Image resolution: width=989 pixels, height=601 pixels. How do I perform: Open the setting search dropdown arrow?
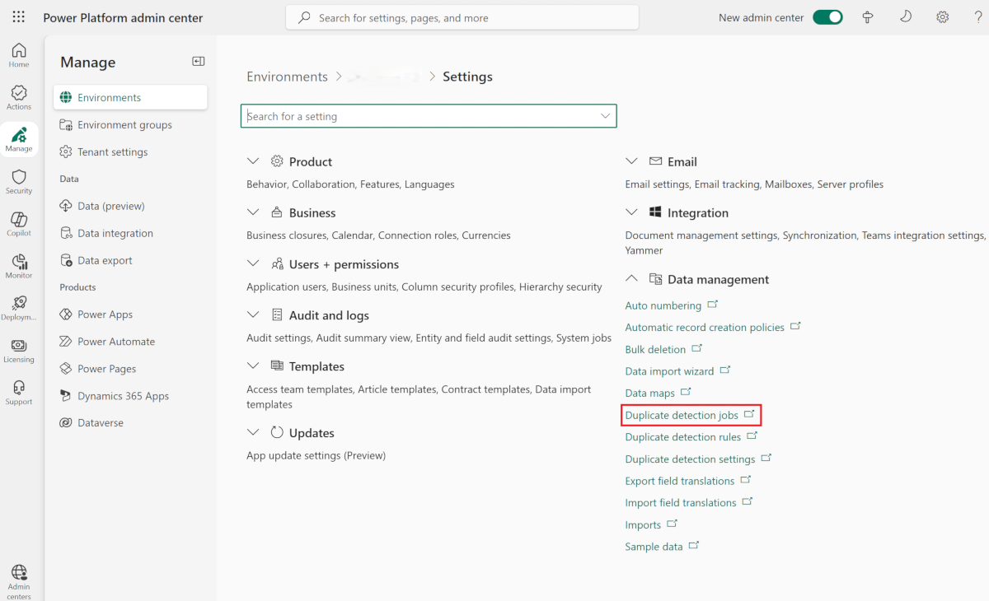click(x=605, y=116)
